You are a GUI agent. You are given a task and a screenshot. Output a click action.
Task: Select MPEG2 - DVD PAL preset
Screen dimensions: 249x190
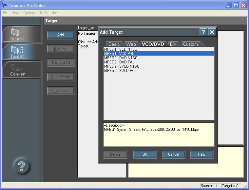click(x=159, y=62)
